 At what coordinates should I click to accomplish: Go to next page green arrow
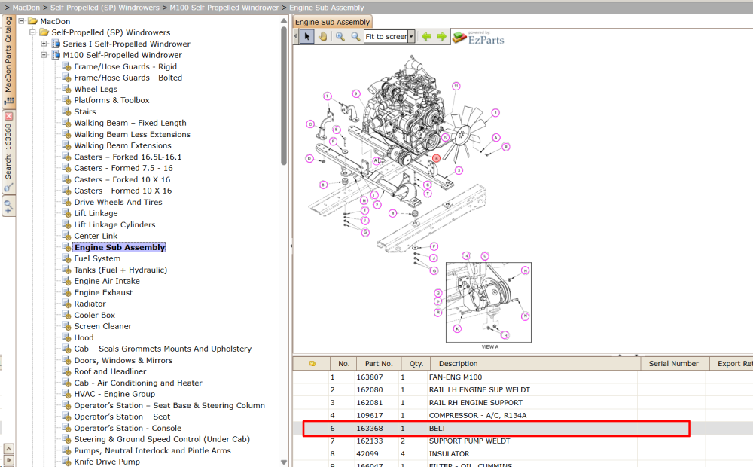pyautogui.click(x=442, y=36)
